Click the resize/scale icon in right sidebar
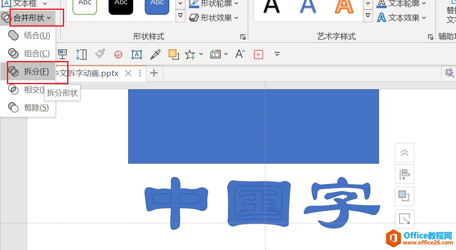 pyautogui.click(x=404, y=219)
